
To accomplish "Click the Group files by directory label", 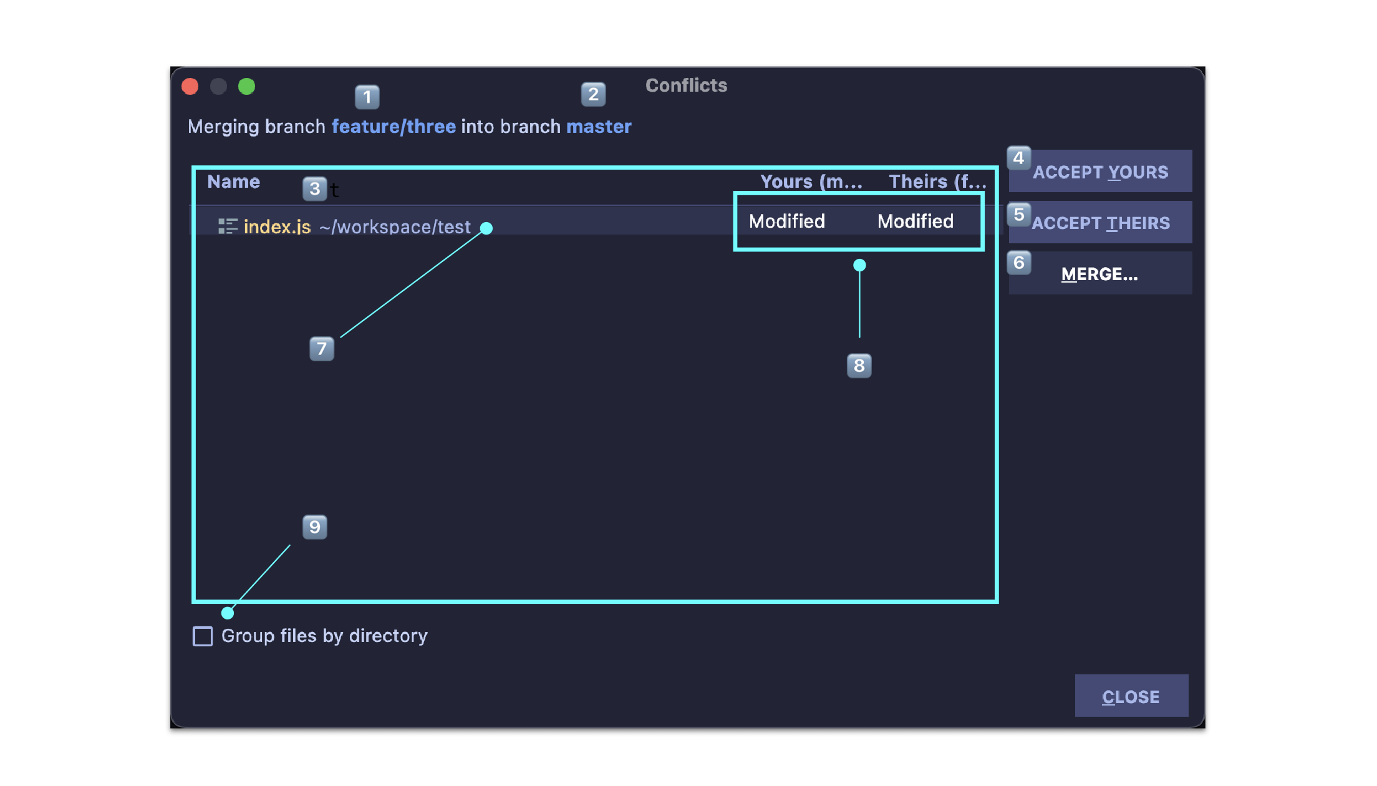I will click(x=324, y=636).
